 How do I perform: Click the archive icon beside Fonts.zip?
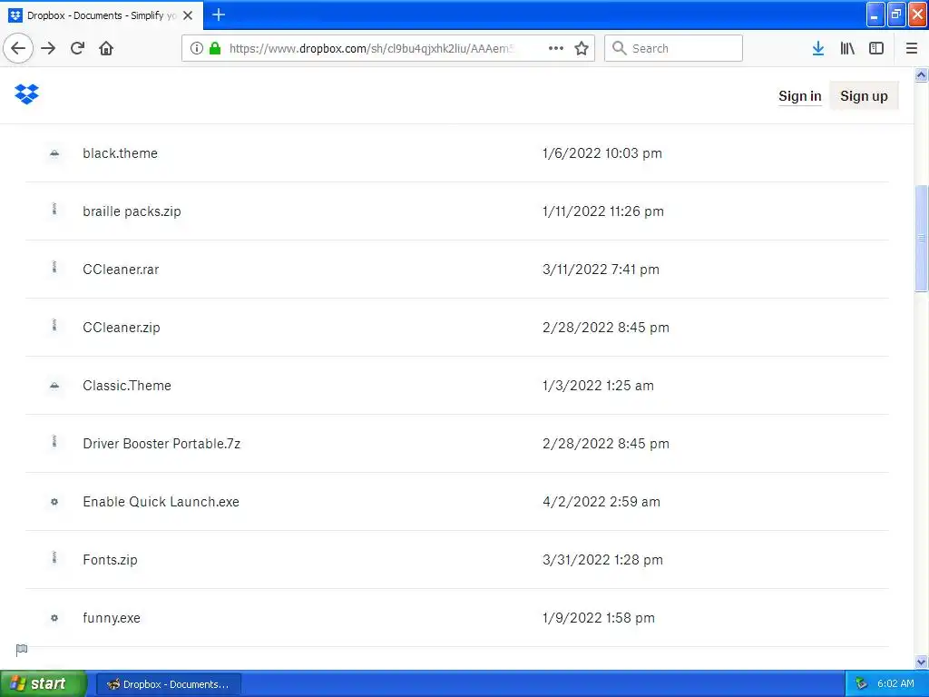(x=54, y=558)
